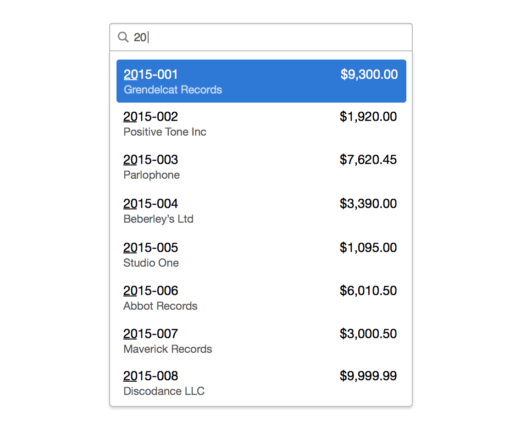This screenshot has width=532, height=438.
Task: Choose invoice number 2015-006 in the list
Action: [151, 290]
